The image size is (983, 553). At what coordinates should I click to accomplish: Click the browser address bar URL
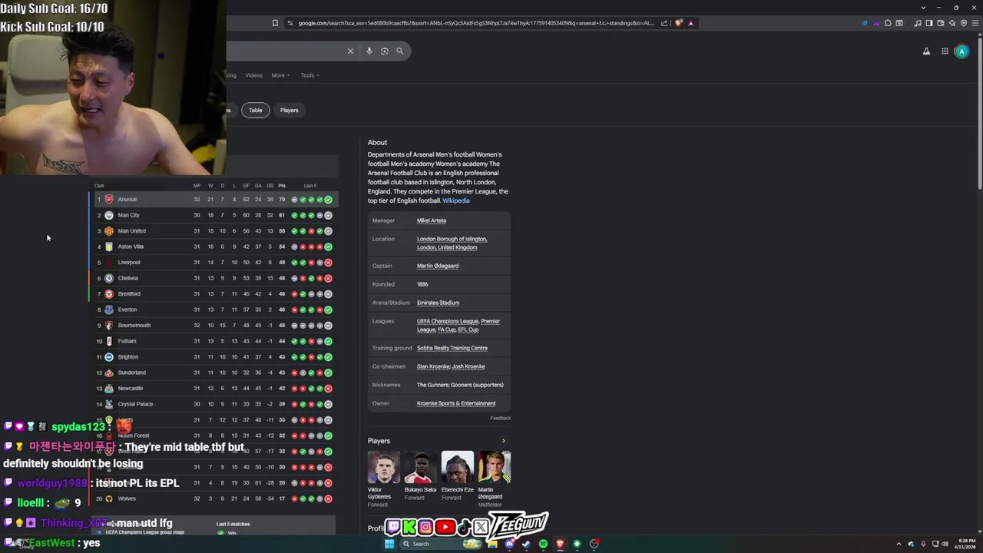coord(476,23)
